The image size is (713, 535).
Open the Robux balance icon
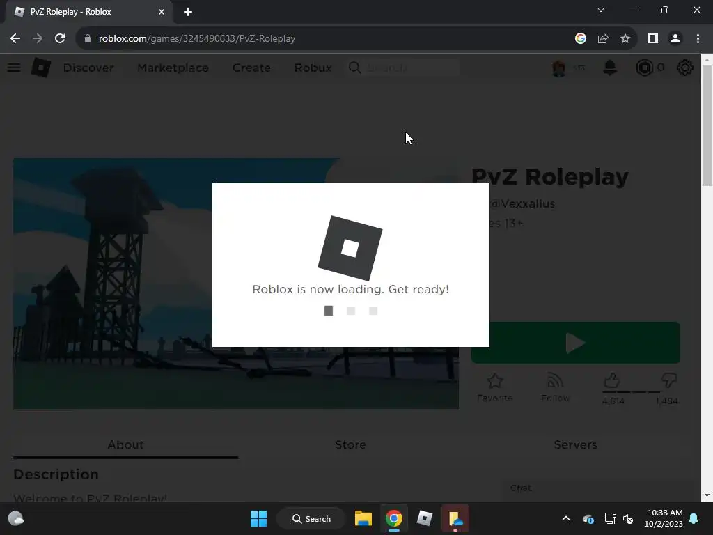[644, 68]
